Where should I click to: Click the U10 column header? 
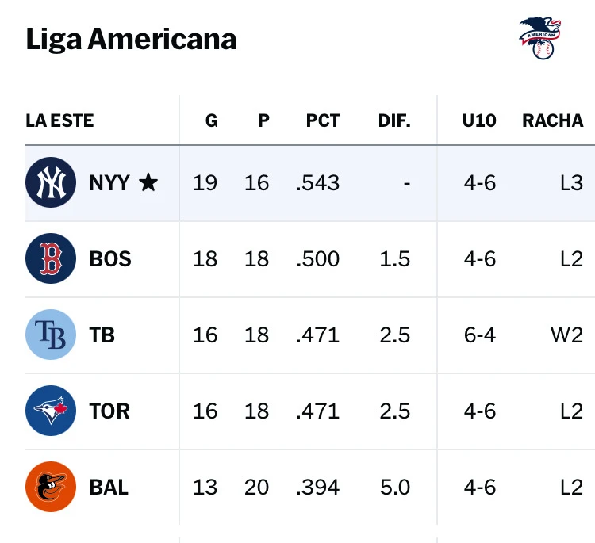(x=479, y=120)
